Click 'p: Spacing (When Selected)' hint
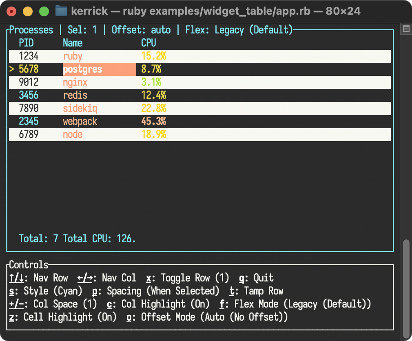 point(156,291)
